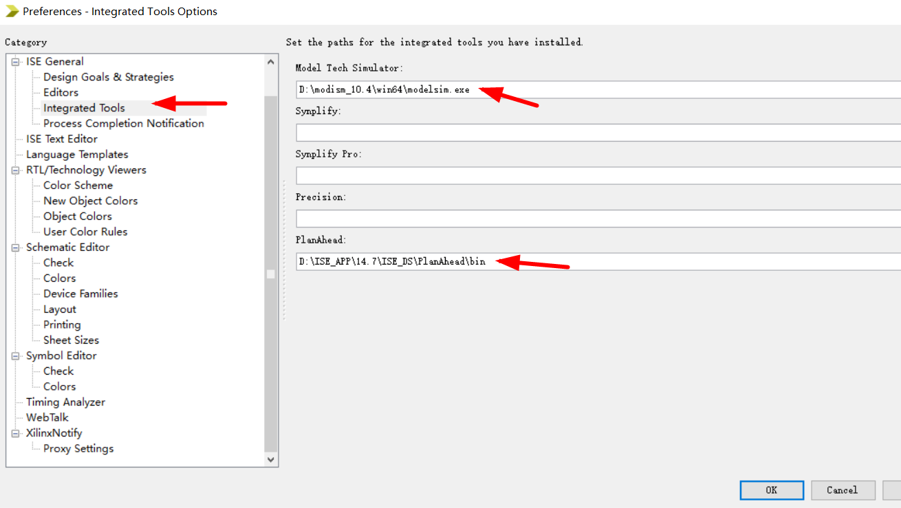
Task: Collapse the Schematic Editor tree node
Action: [14, 247]
